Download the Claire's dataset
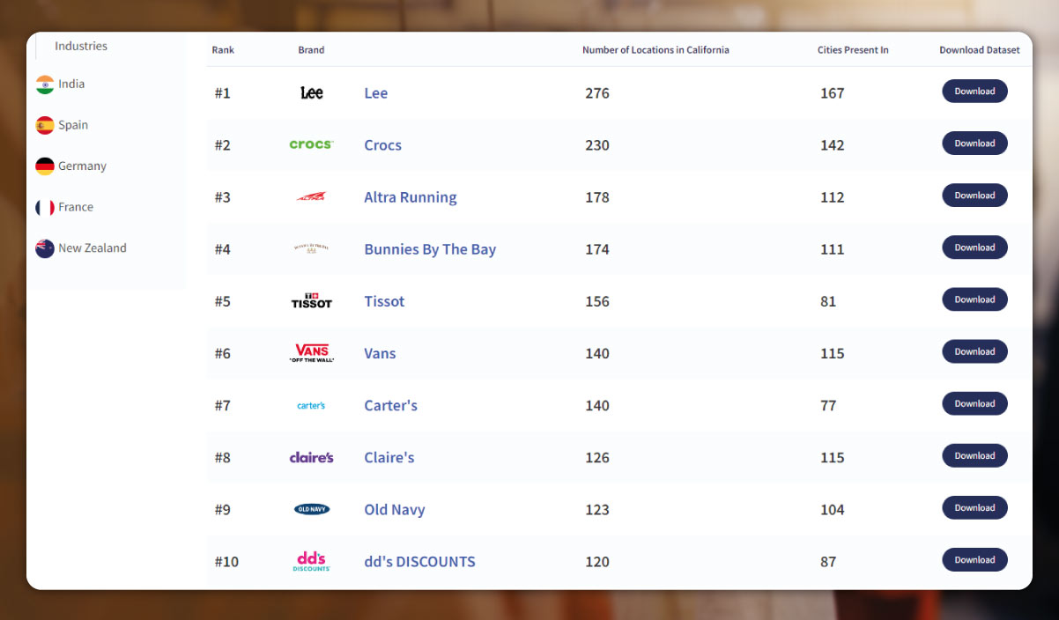 (x=974, y=455)
